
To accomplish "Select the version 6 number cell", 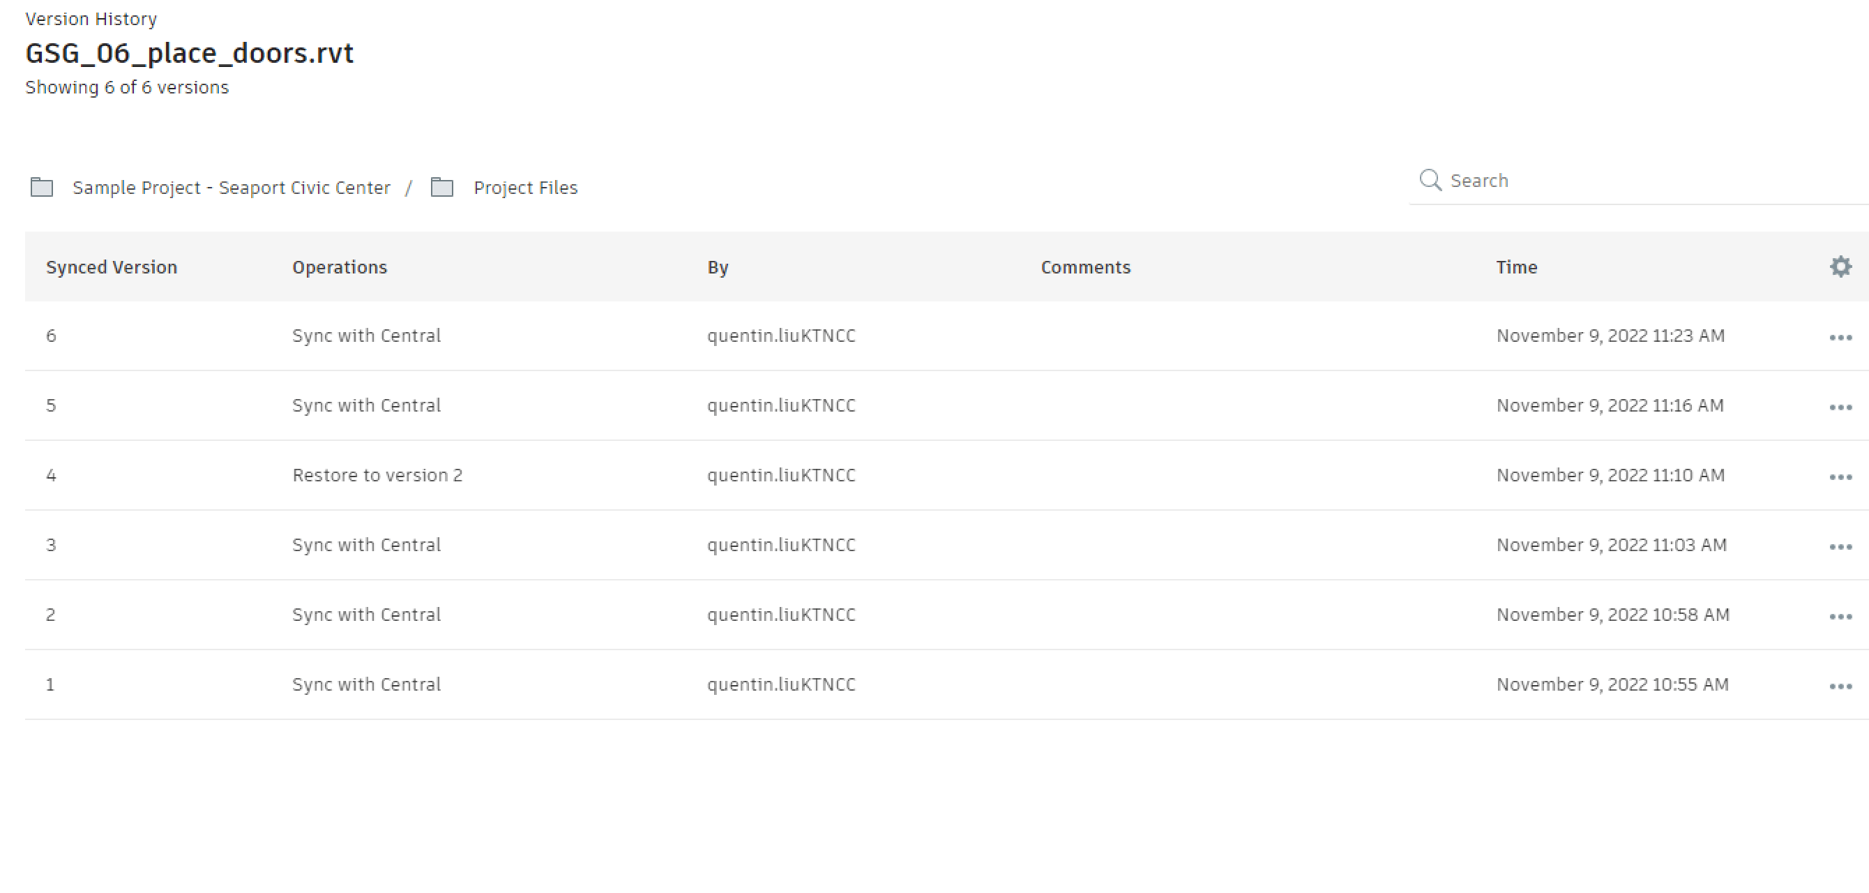I will pos(51,336).
